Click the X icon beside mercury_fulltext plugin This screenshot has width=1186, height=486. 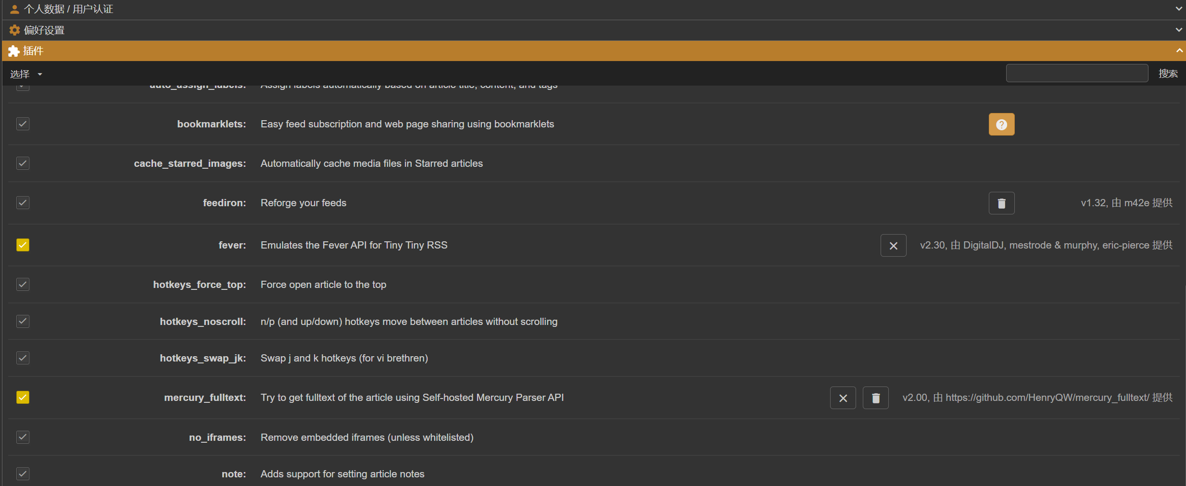(x=843, y=398)
